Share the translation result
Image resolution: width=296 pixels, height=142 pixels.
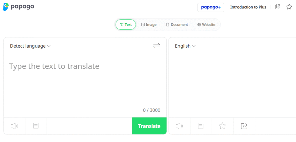coord(244,126)
